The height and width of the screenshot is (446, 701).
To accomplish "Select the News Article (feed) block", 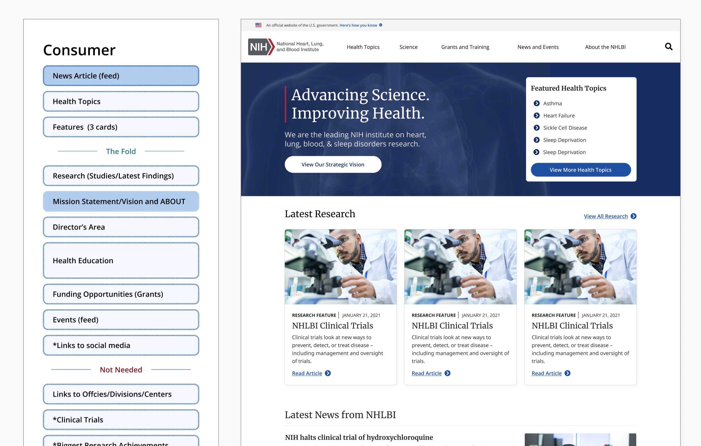I will pyautogui.click(x=121, y=76).
